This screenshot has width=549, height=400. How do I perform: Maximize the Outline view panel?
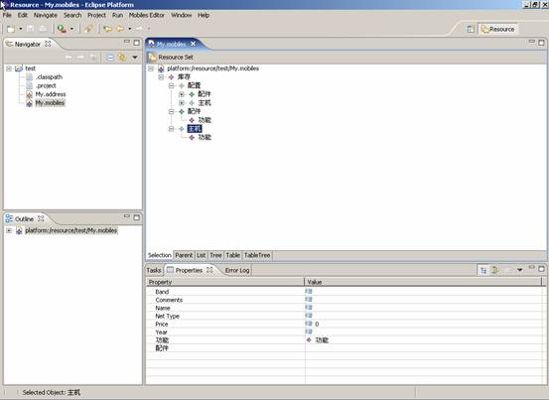137,217
